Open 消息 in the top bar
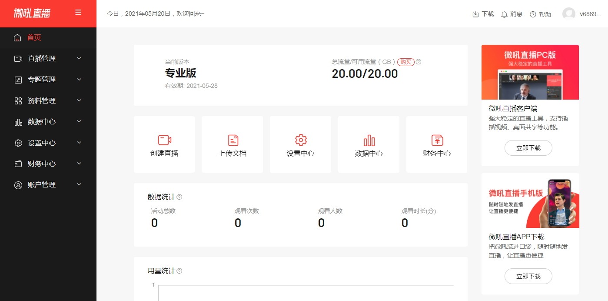 (516, 14)
